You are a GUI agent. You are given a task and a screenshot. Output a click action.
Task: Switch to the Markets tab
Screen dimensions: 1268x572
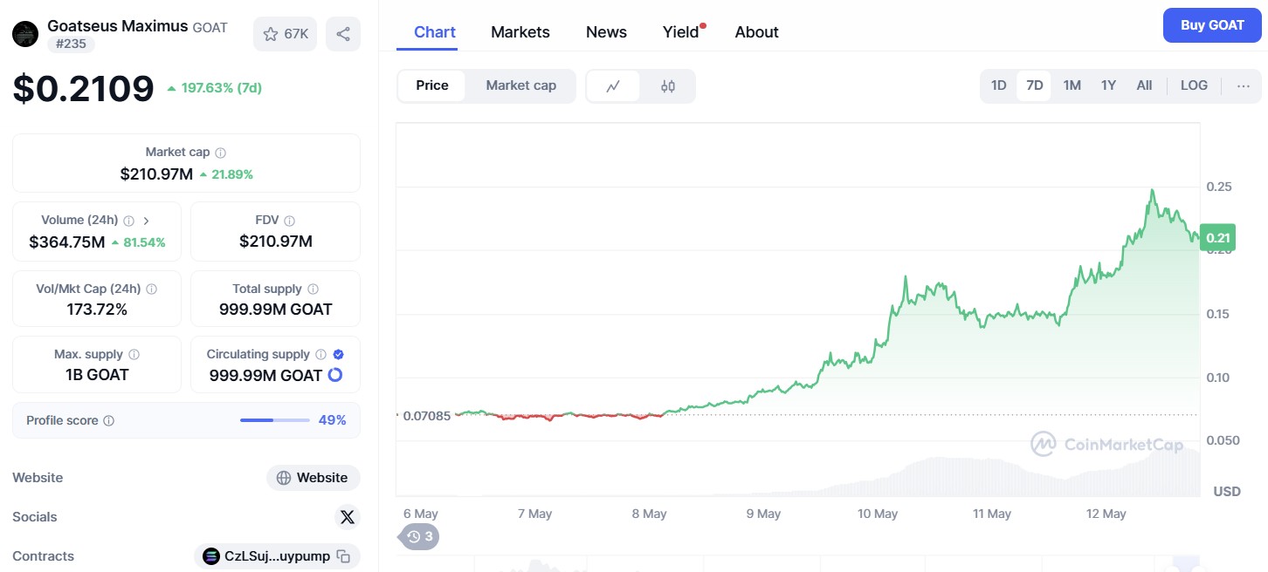coord(520,31)
